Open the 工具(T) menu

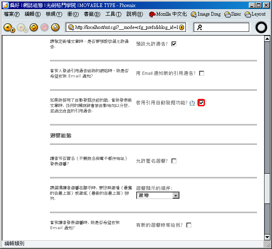pos(113,14)
